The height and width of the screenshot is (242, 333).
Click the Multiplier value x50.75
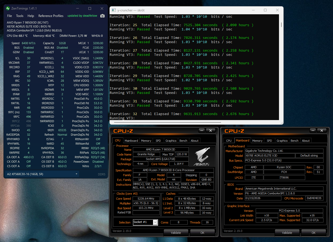pos(146,203)
